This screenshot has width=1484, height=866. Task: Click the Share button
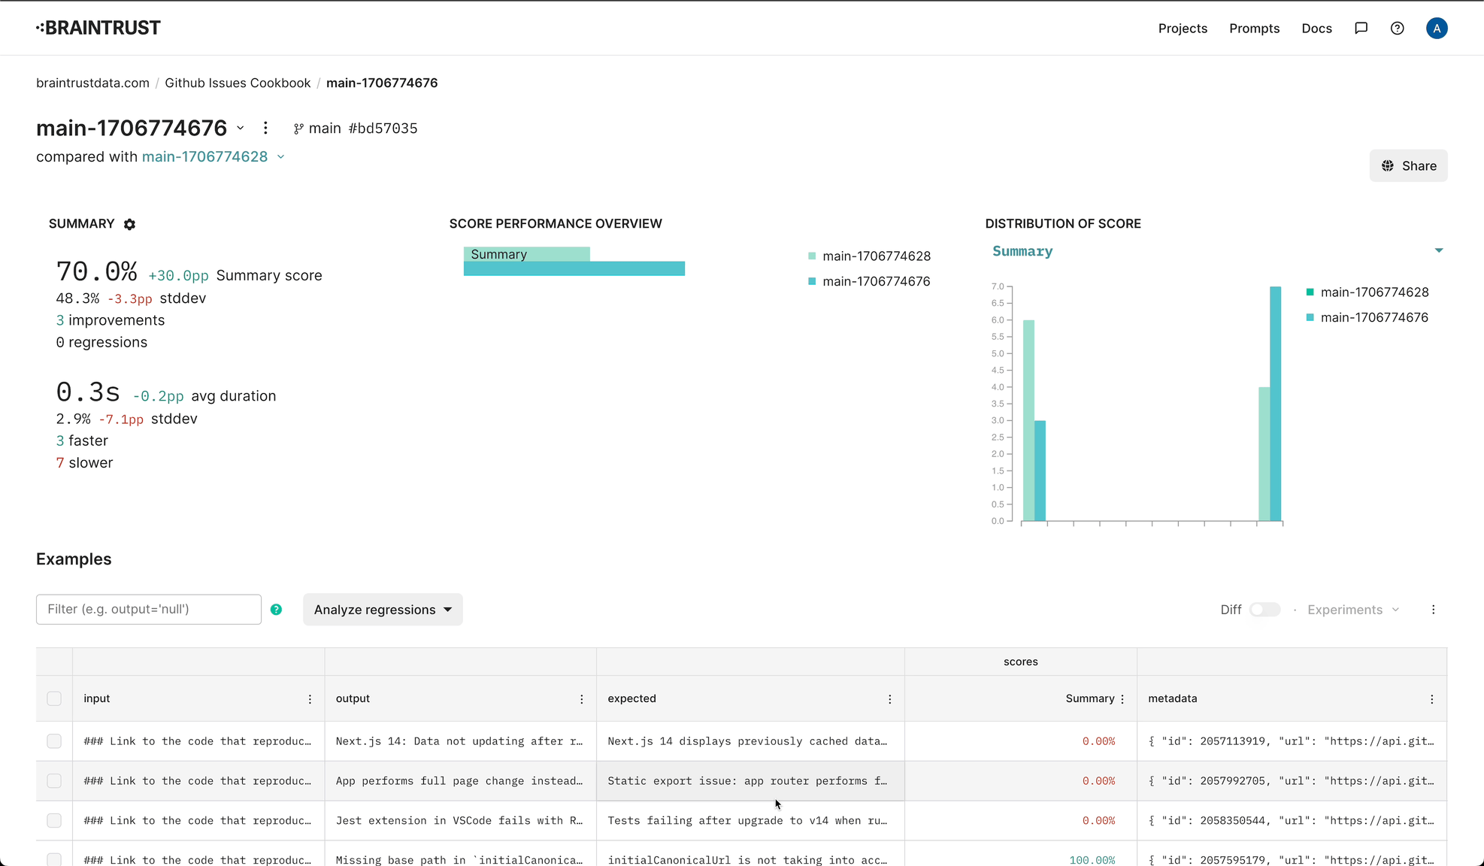(1407, 166)
